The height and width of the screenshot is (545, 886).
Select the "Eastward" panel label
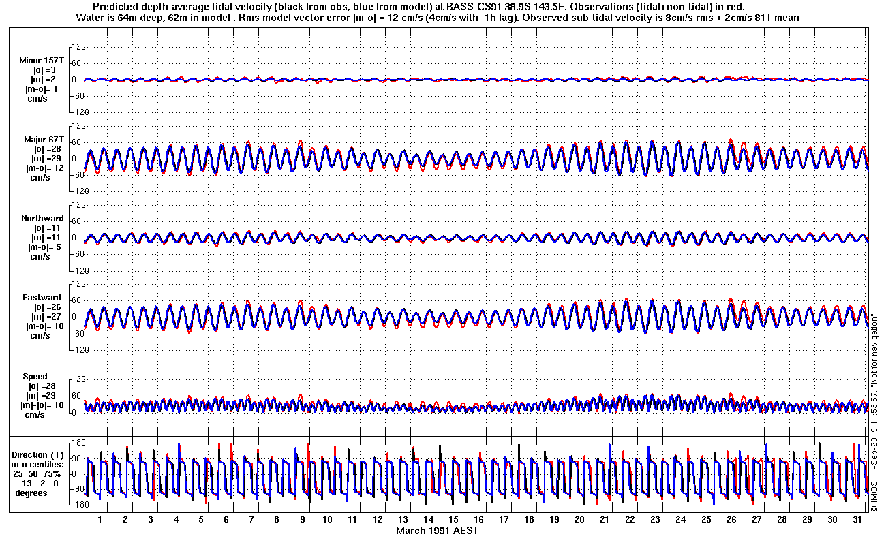[43, 298]
